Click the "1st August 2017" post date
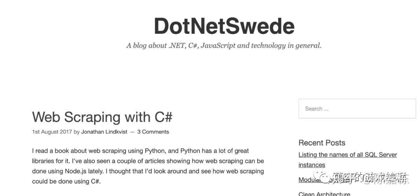The image size is (420, 196). point(52,132)
